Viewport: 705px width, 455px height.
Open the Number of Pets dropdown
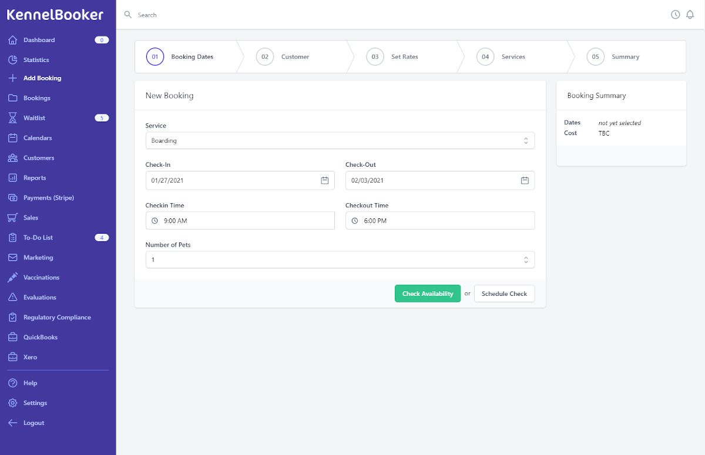pyautogui.click(x=340, y=259)
